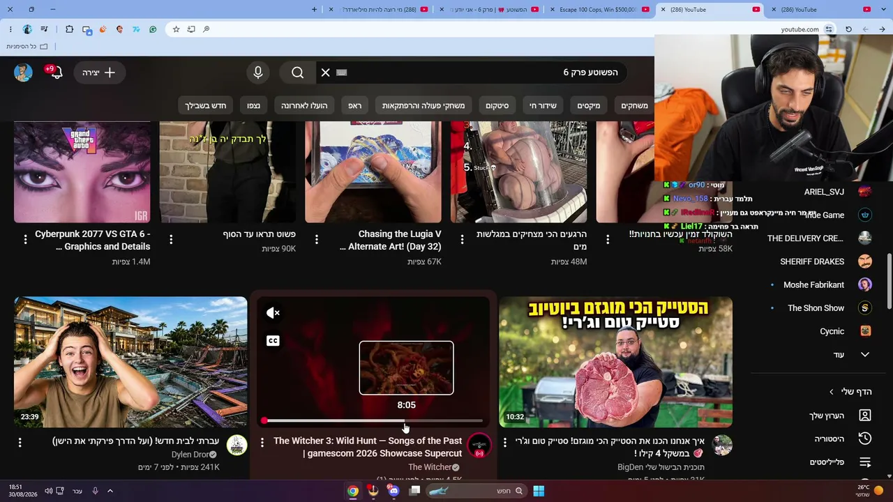
Task: Click the Dylen Dror channel name
Action: click(x=190, y=455)
